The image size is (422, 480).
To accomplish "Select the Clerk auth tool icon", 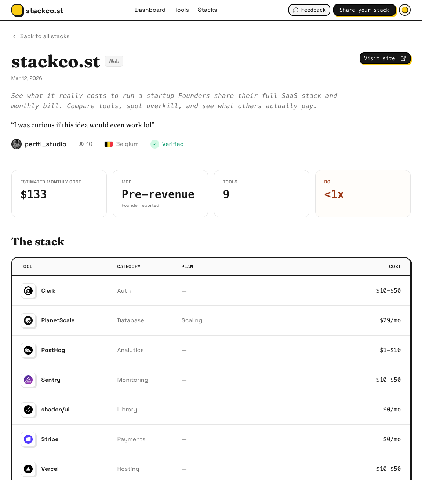I will [x=28, y=291].
